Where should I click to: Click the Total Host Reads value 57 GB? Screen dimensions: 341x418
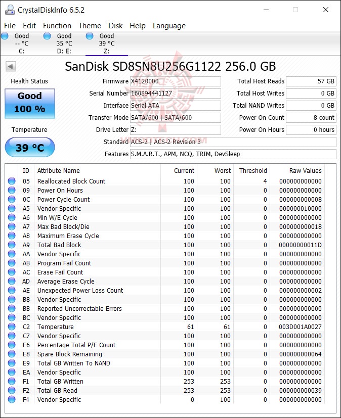pyautogui.click(x=311, y=81)
